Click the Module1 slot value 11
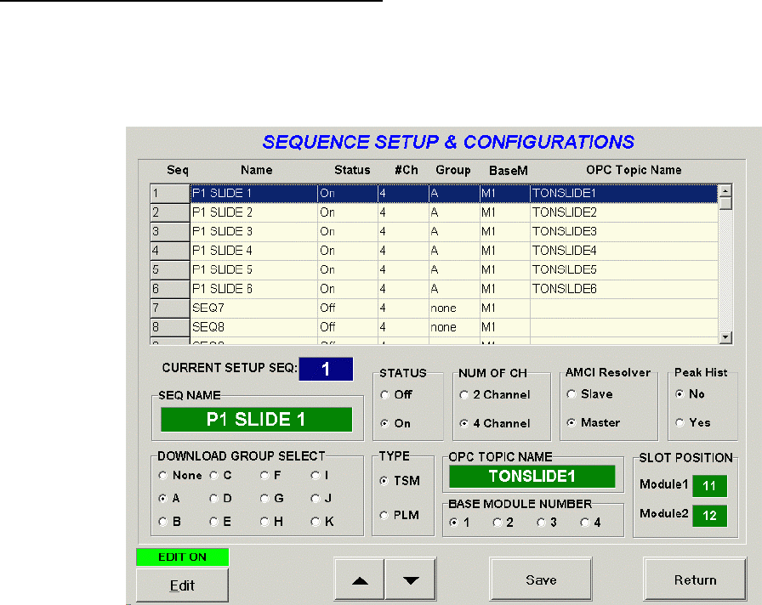762x605 pixels. [x=709, y=485]
